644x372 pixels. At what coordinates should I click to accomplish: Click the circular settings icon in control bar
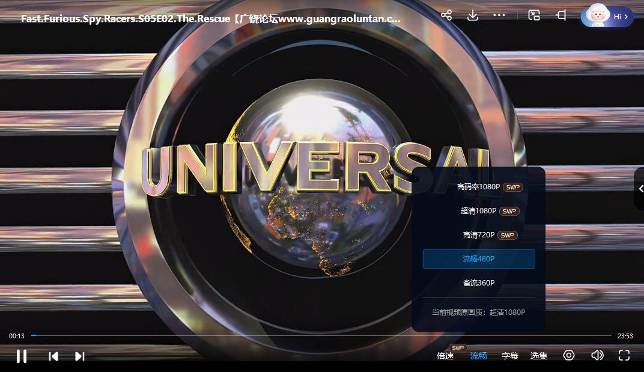pyautogui.click(x=569, y=355)
